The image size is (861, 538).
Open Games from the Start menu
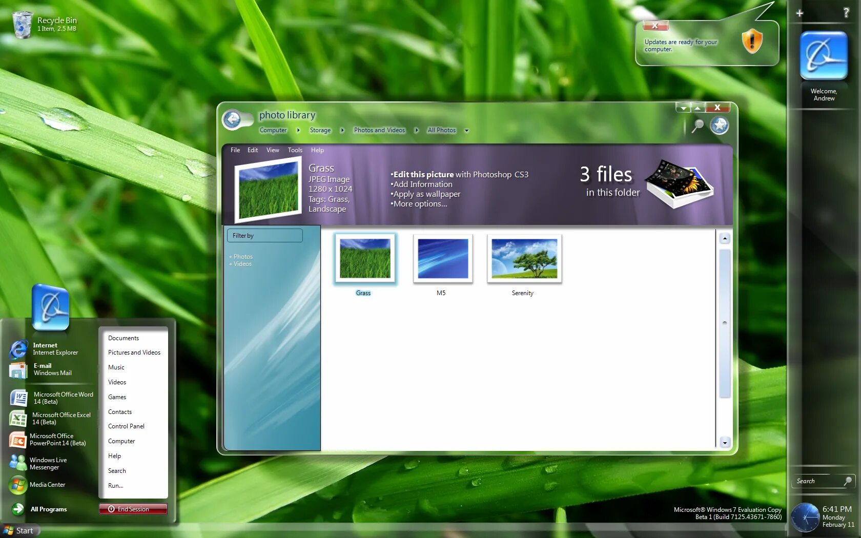(117, 397)
